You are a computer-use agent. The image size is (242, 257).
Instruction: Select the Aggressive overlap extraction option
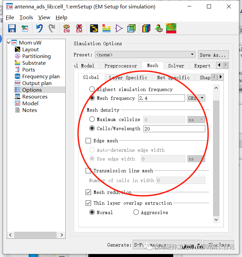coord(136,212)
